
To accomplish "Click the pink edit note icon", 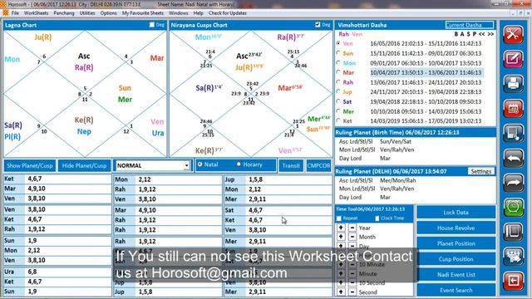I will pyautogui.click(x=513, y=59).
